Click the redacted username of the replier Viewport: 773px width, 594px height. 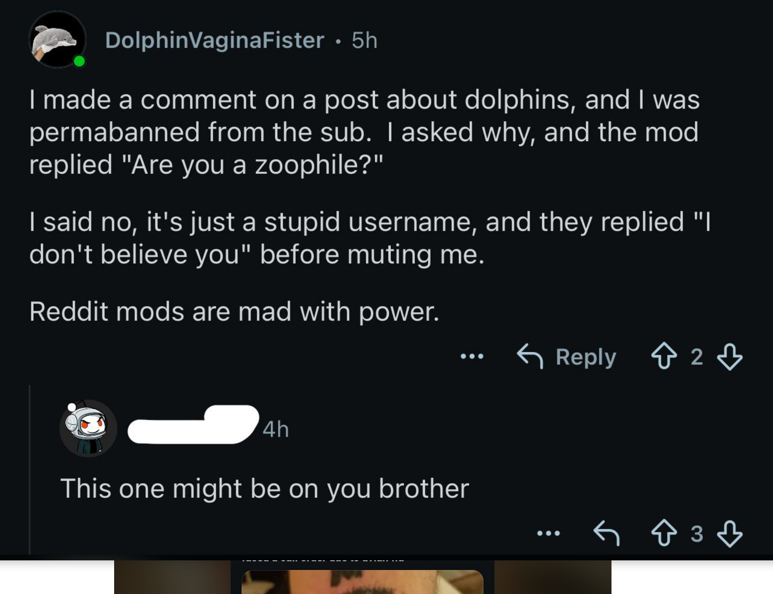click(193, 425)
